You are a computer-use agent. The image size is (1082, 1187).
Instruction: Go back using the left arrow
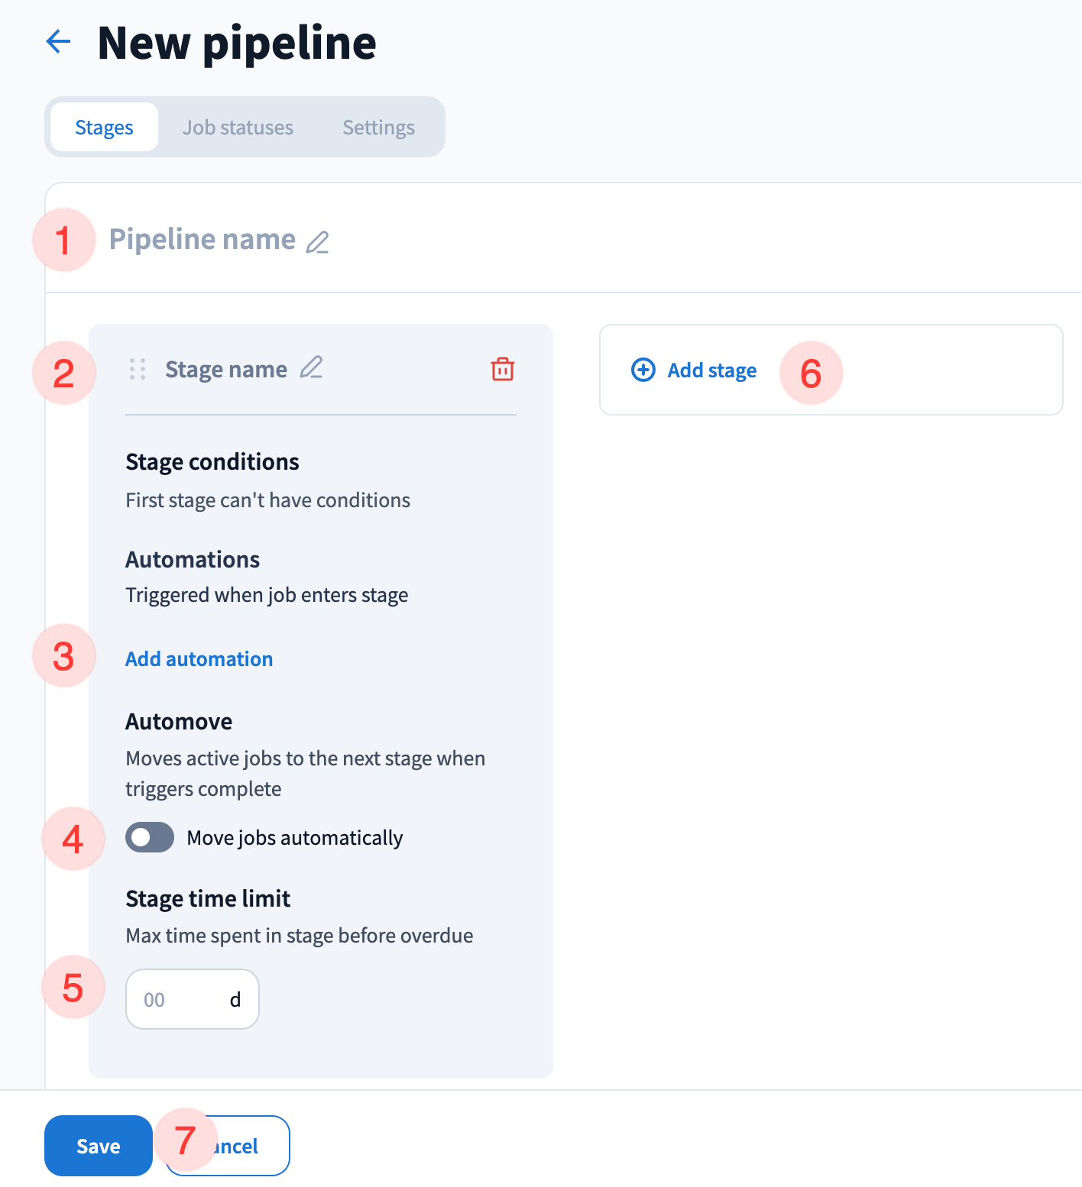tap(59, 41)
